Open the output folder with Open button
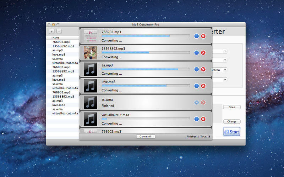The image size is (284, 177). point(232,107)
